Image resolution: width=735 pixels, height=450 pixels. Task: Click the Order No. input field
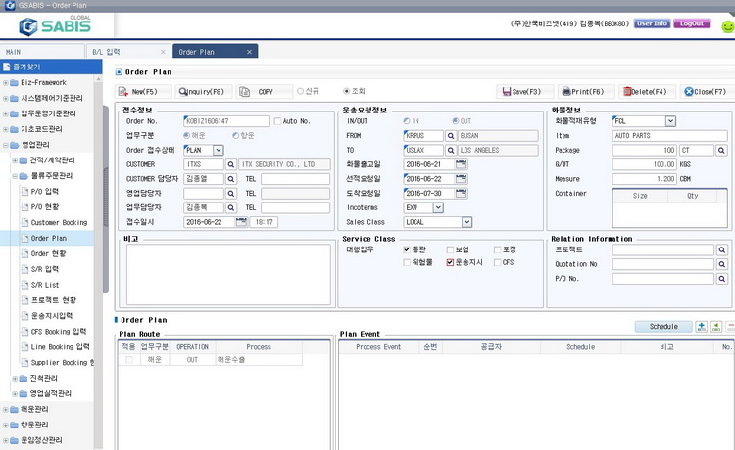[213, 121]
